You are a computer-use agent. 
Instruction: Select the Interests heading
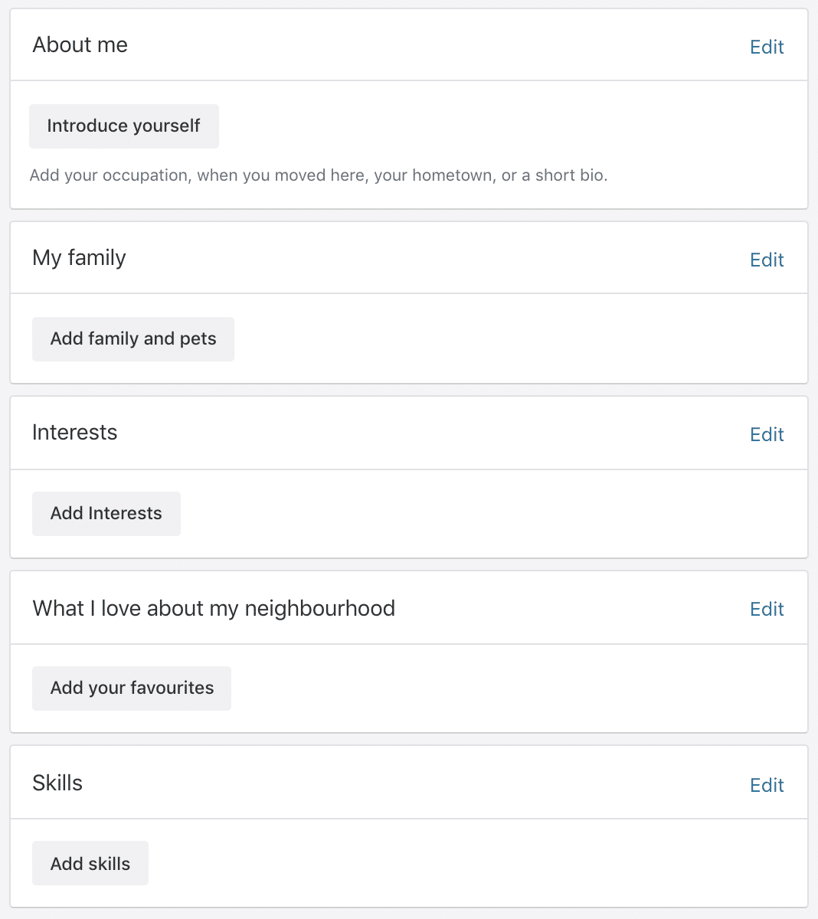click(74, 433)
